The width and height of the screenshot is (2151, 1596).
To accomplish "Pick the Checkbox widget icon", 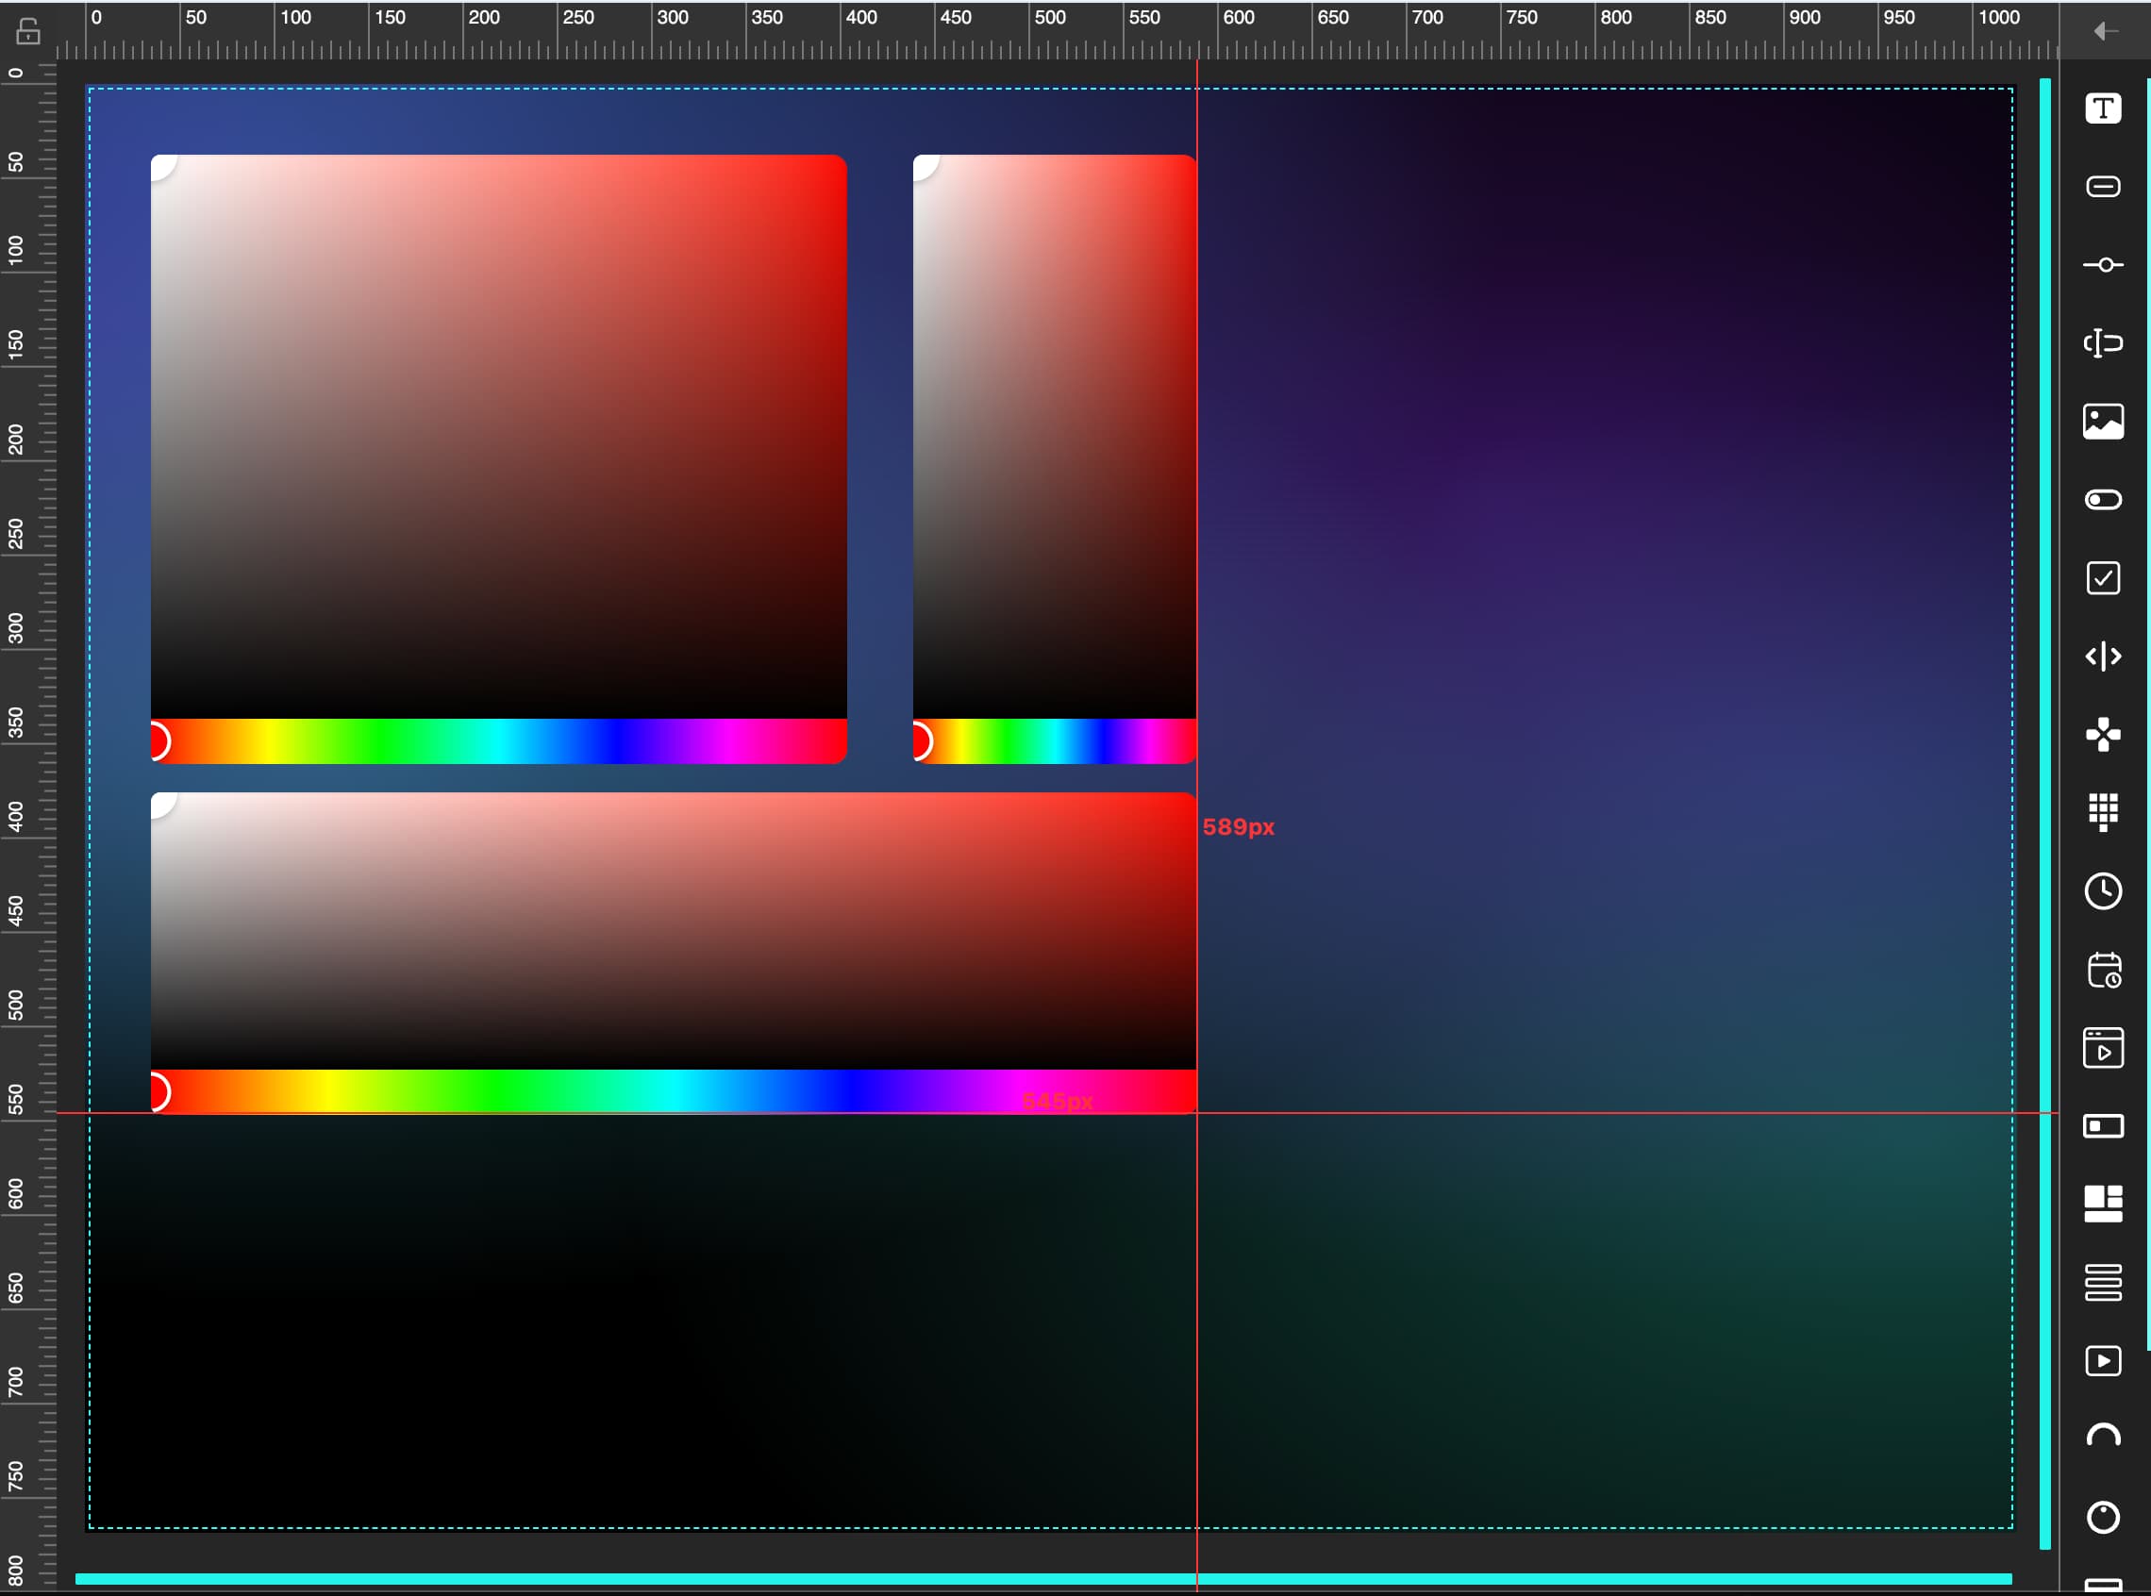I will [x=2103, y=577].
